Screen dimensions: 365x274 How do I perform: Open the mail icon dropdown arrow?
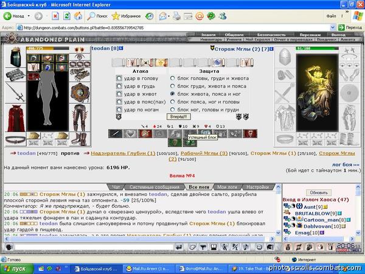(169, 16)
